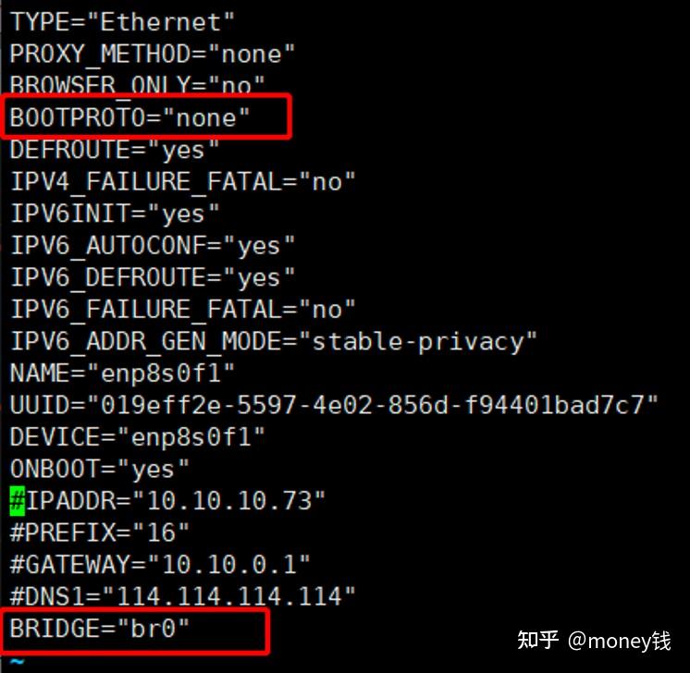Click the highlighted BRIDGE="br0" line
Image resolution: width=690 pixels, height=673 pixels.
(x=100, y=629)
